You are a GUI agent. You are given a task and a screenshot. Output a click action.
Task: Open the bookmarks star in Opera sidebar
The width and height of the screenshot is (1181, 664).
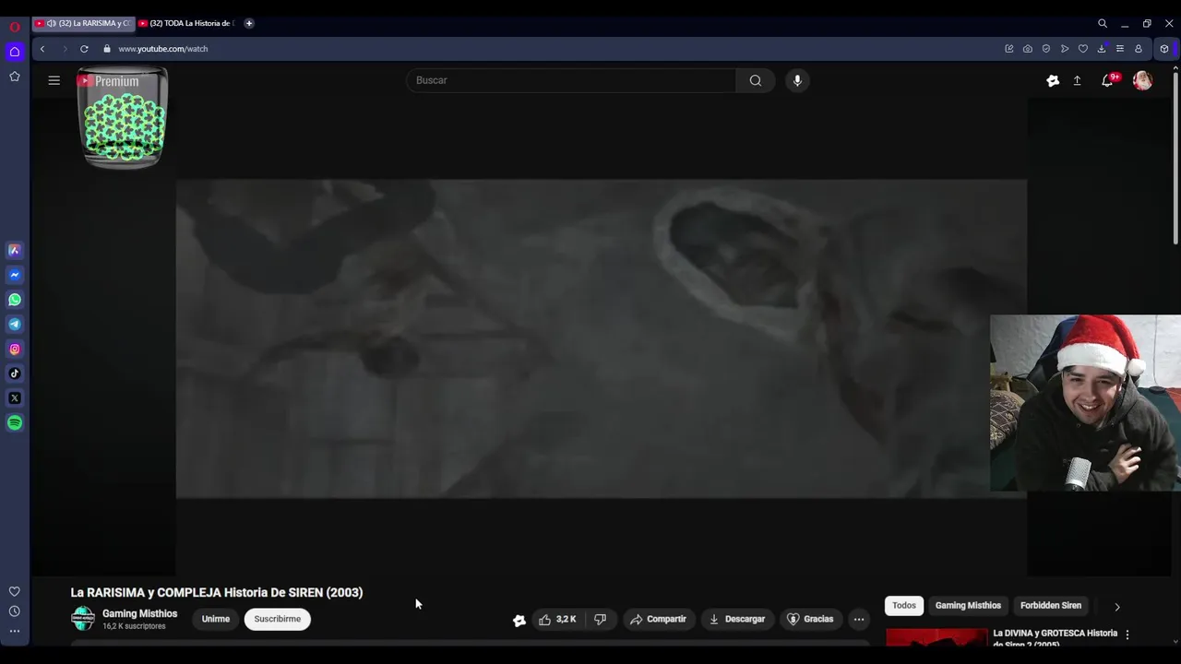pos(15,77)
